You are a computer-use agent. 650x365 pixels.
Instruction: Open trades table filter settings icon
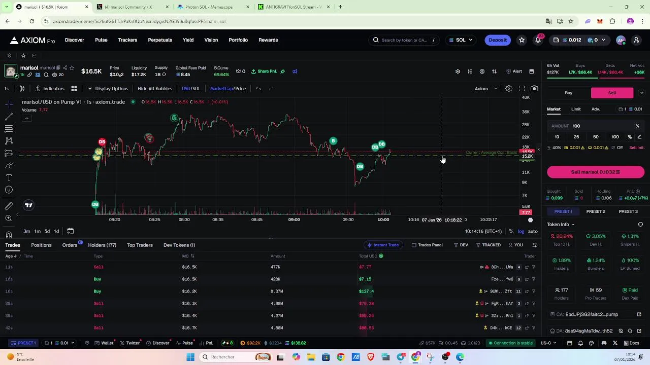(534, 245)
